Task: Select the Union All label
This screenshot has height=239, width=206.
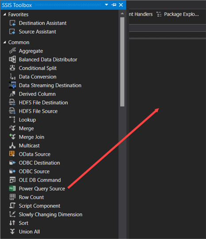Action: tap(29, 231)
